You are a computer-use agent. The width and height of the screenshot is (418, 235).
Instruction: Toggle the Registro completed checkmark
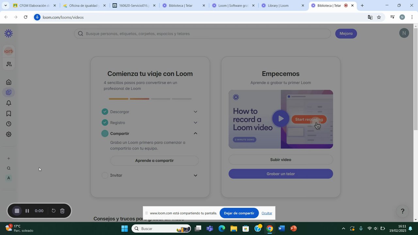coord(105,122)
